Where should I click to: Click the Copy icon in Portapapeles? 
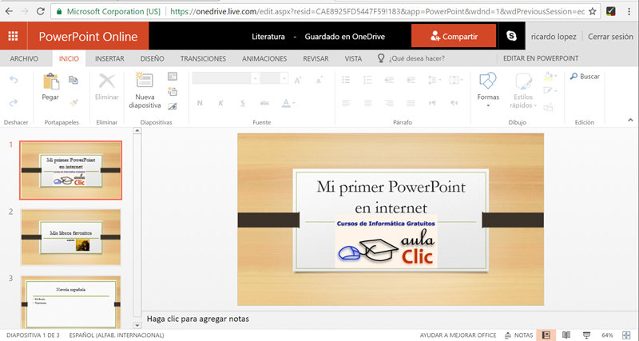click(73, 80)
